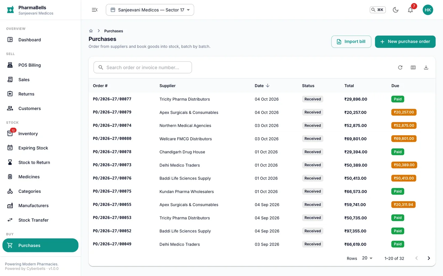
Task: Go to Sales page
Action: (40, 80)
